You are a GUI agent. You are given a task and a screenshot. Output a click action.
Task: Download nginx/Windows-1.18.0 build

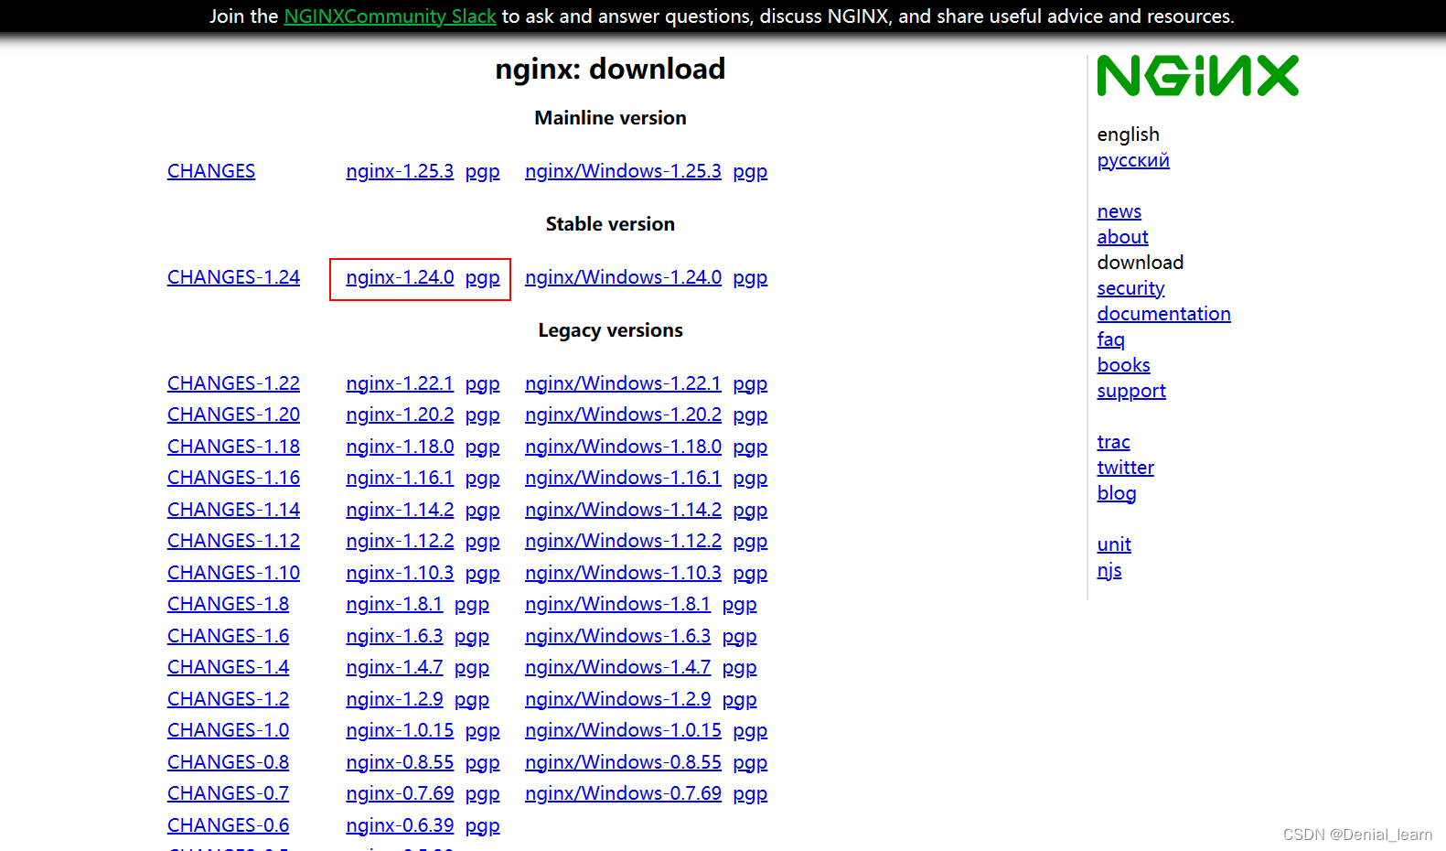pos(623,447)
